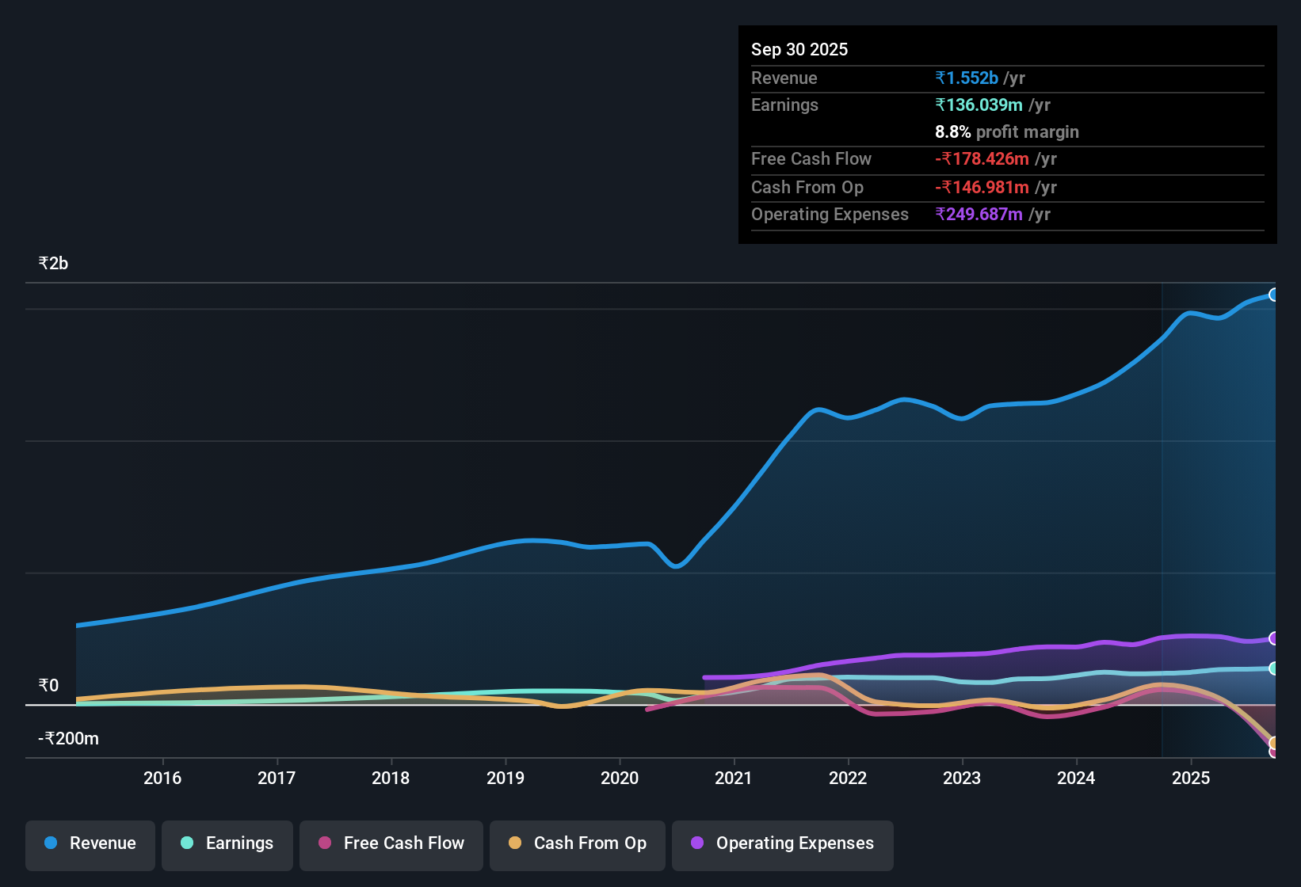Select the 2021 year label
The width and height of the screenshot is (1301, 887).
[734, 779]
